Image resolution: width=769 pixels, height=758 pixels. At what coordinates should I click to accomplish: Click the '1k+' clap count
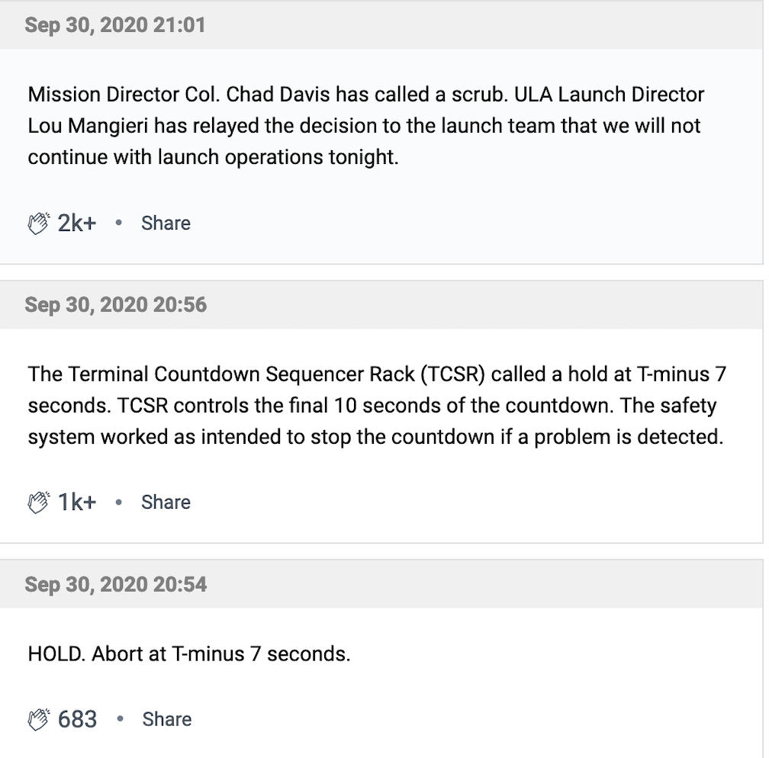[77, 503]
